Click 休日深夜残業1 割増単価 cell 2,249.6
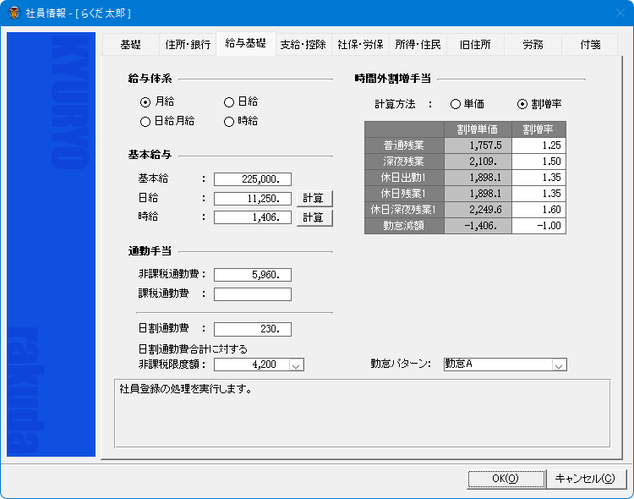 click(478, 210)
